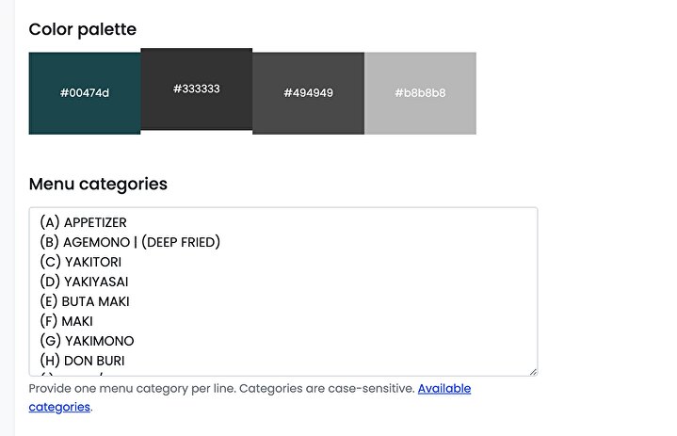Image resolution: width=677 pixels, height=436 pixels.
Task: Set cursor on the (E) BUTA MAKI line
Action: tap(84, 301)
